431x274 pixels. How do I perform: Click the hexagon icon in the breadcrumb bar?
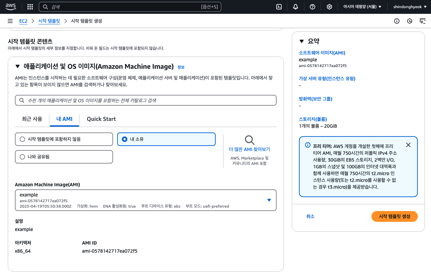(410, 21)
